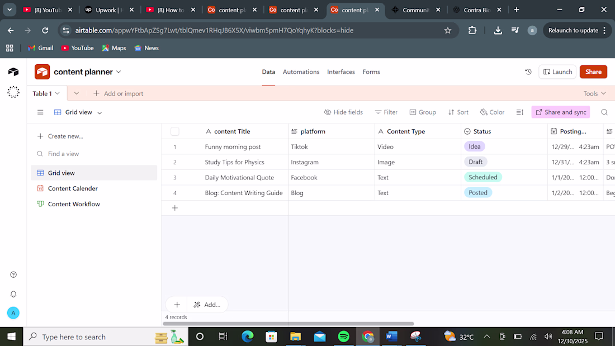Select the Content Workflow view
615x346 pixels.
coord(94,204)
